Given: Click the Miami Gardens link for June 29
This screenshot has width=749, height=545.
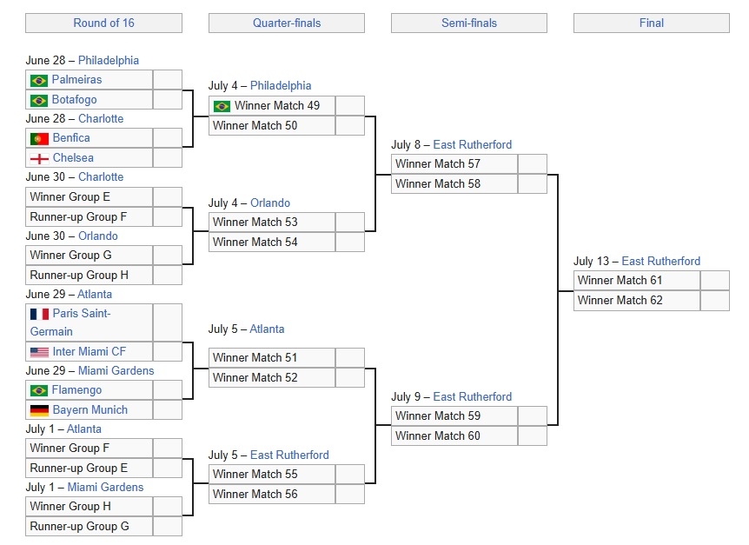Looking at the screenshot, I should pos(116,370).
